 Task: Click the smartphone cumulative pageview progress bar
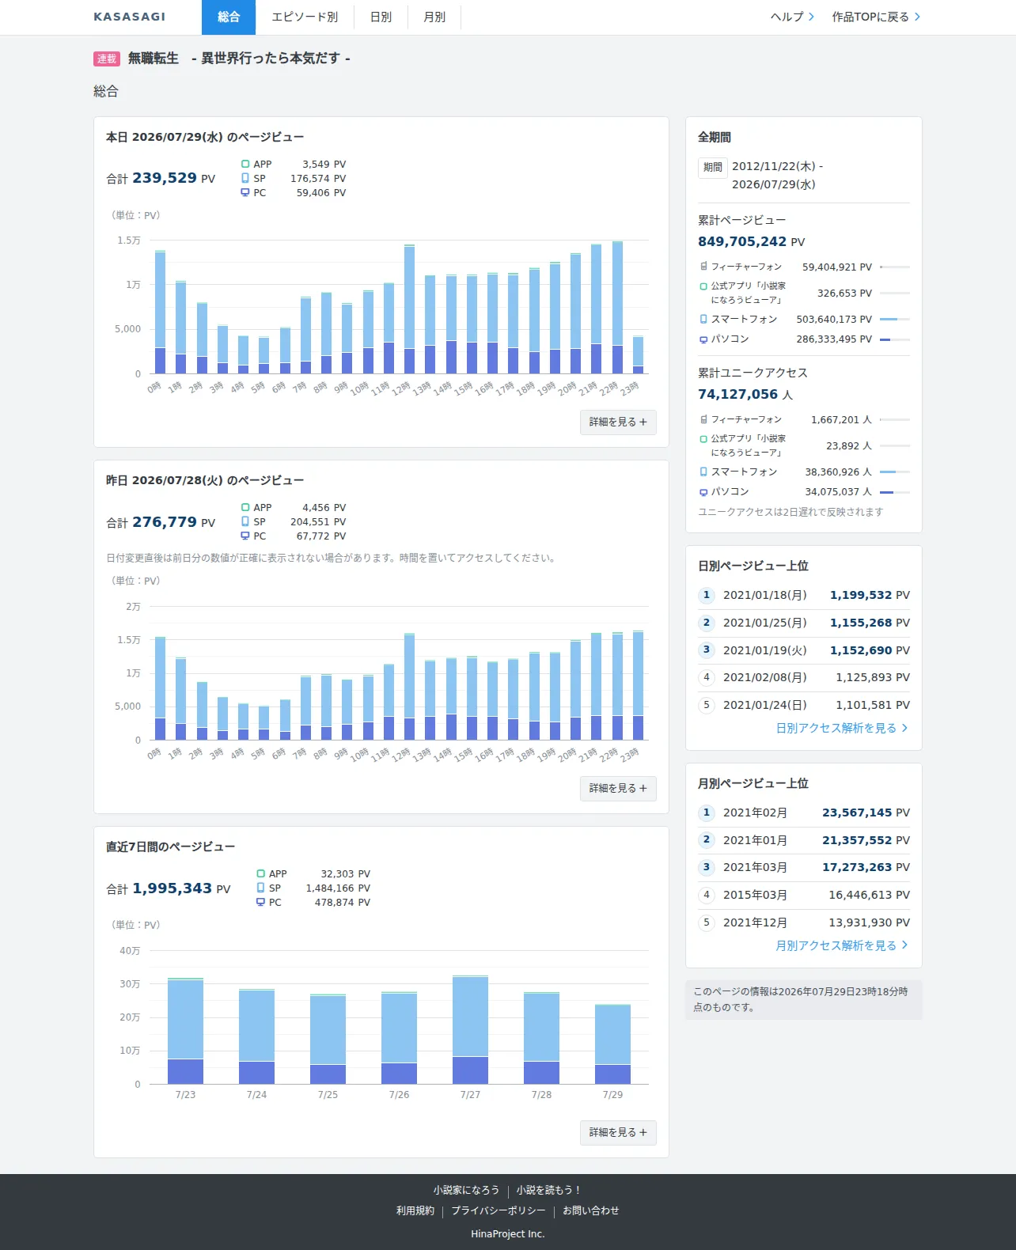click(x=895, y=320)
